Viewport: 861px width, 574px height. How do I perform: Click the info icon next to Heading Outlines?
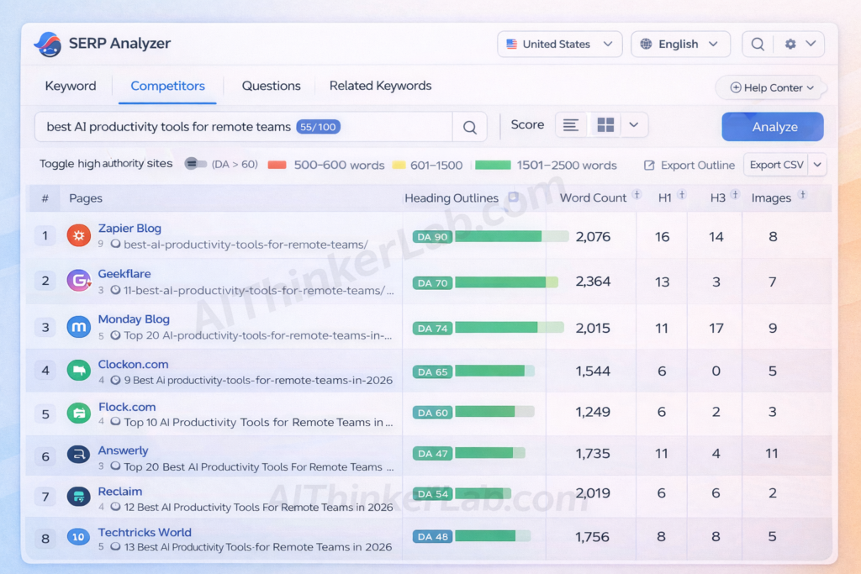[x=514, y=198]
